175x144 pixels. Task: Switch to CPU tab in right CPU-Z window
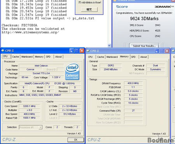pos(90,57)
